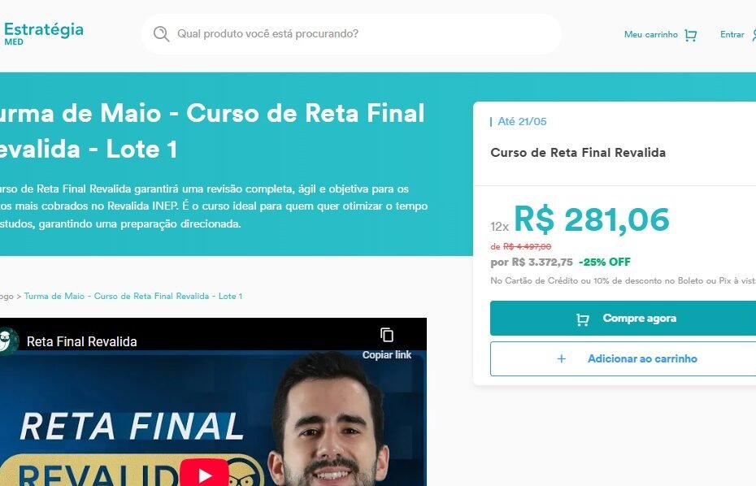This screenshot has height=486, width=756.
Task: Open the Meu carrinho link
Action: [651, 35]
